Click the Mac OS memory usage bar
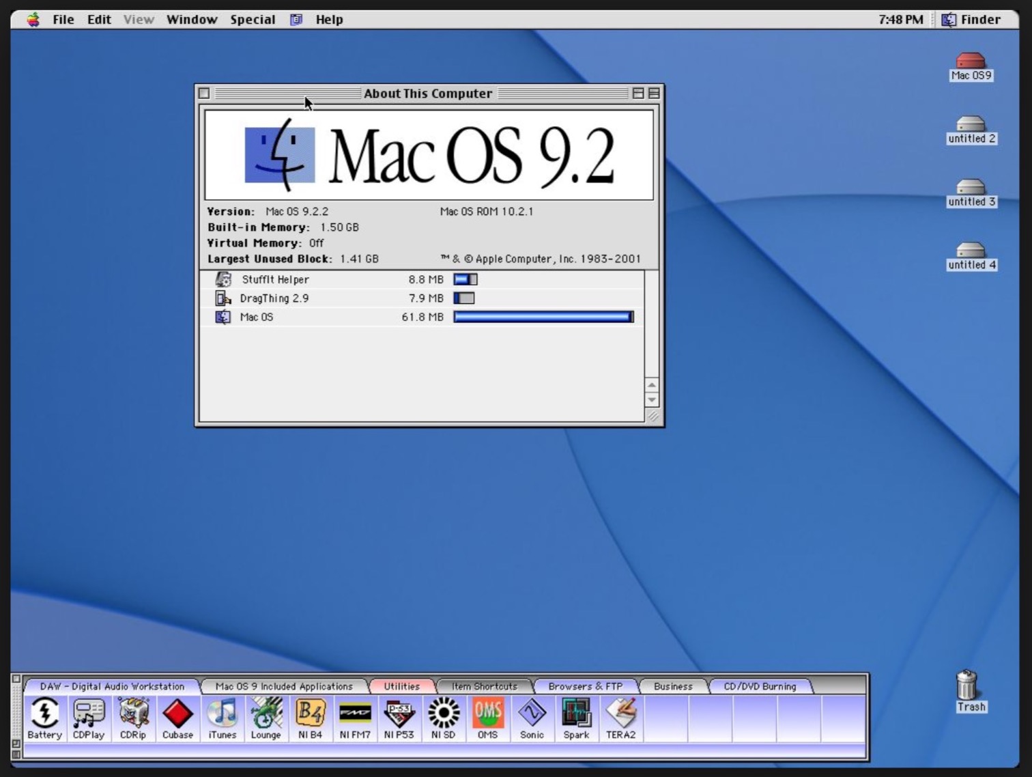1032x777 pixels. [x=543, y=317]
